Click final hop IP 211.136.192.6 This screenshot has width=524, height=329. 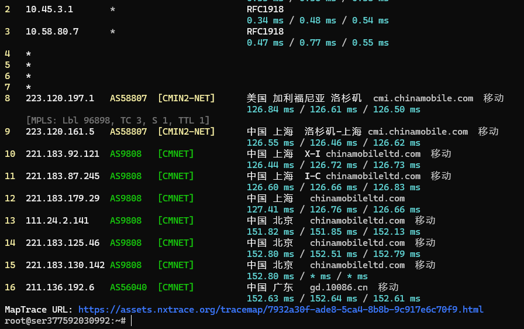pos(60,287)
